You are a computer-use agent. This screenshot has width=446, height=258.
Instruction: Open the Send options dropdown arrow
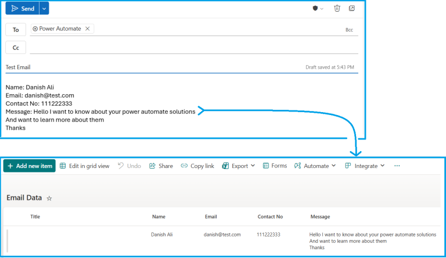[x=44, y=9]
